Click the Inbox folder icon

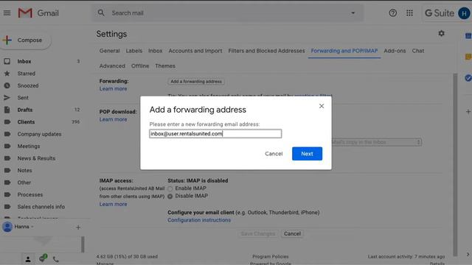(7, 61)
